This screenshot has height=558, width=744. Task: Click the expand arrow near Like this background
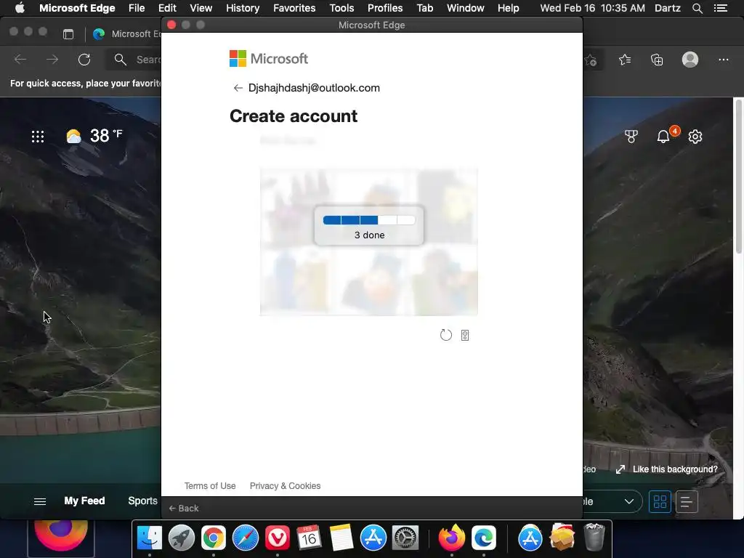[620, 469]
